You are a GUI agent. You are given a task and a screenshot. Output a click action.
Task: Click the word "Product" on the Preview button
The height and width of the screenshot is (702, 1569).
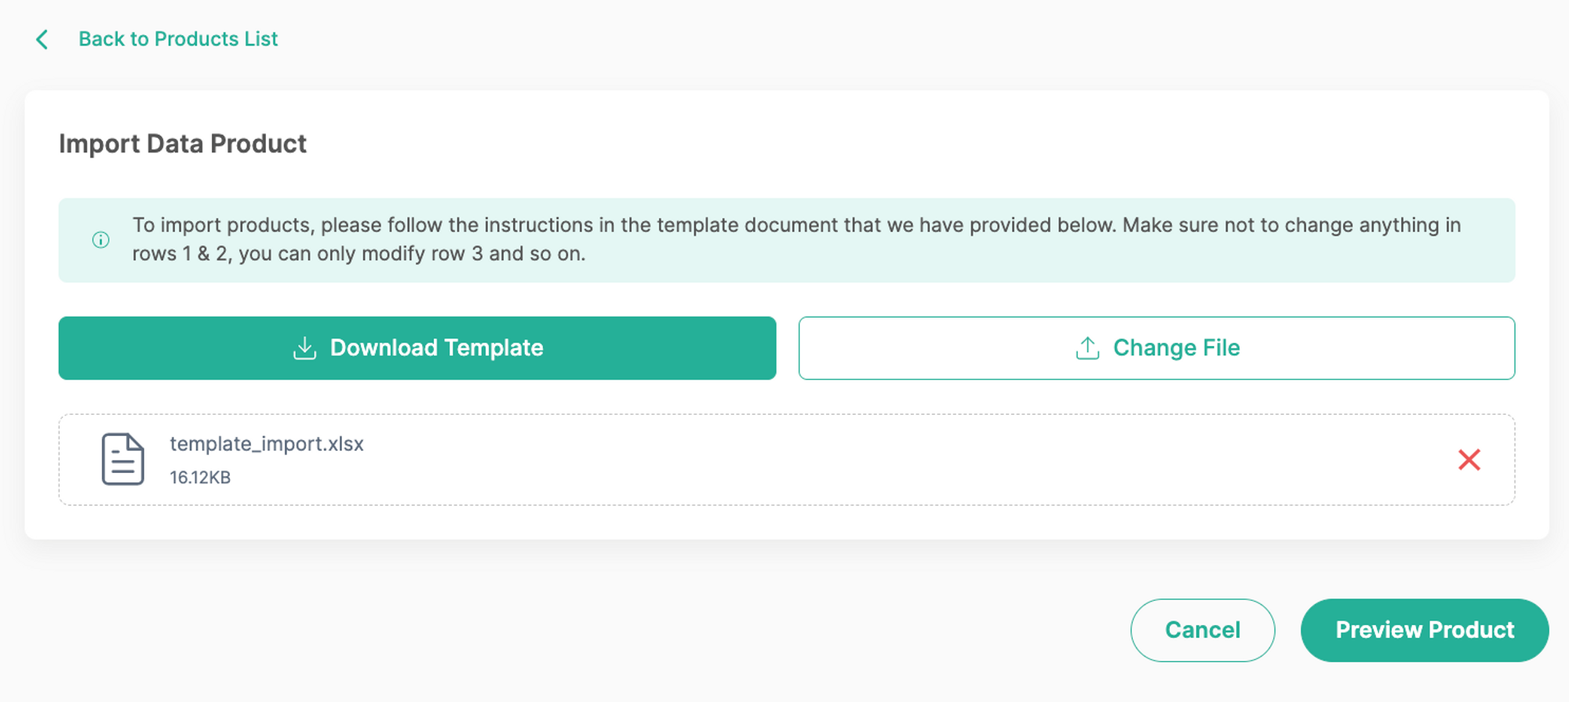pos(1470,630)
